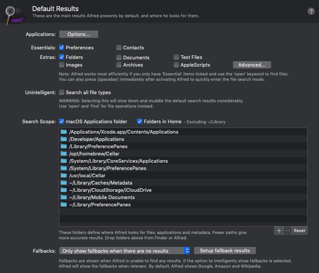Click folder icon for ~/Library/PreferencePanes

pyautogui.click(x=63, y=204)
